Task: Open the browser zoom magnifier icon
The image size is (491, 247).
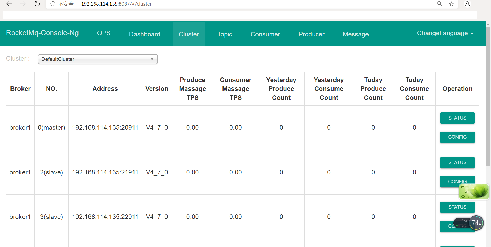Action: pyautogui.click(x=440, y=4)
